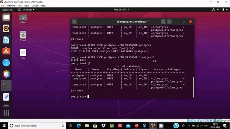The height and width of the screenshot is (129, 230).
Task: Show hidden Windows tray icons
Action: click(x=189, y=126)
